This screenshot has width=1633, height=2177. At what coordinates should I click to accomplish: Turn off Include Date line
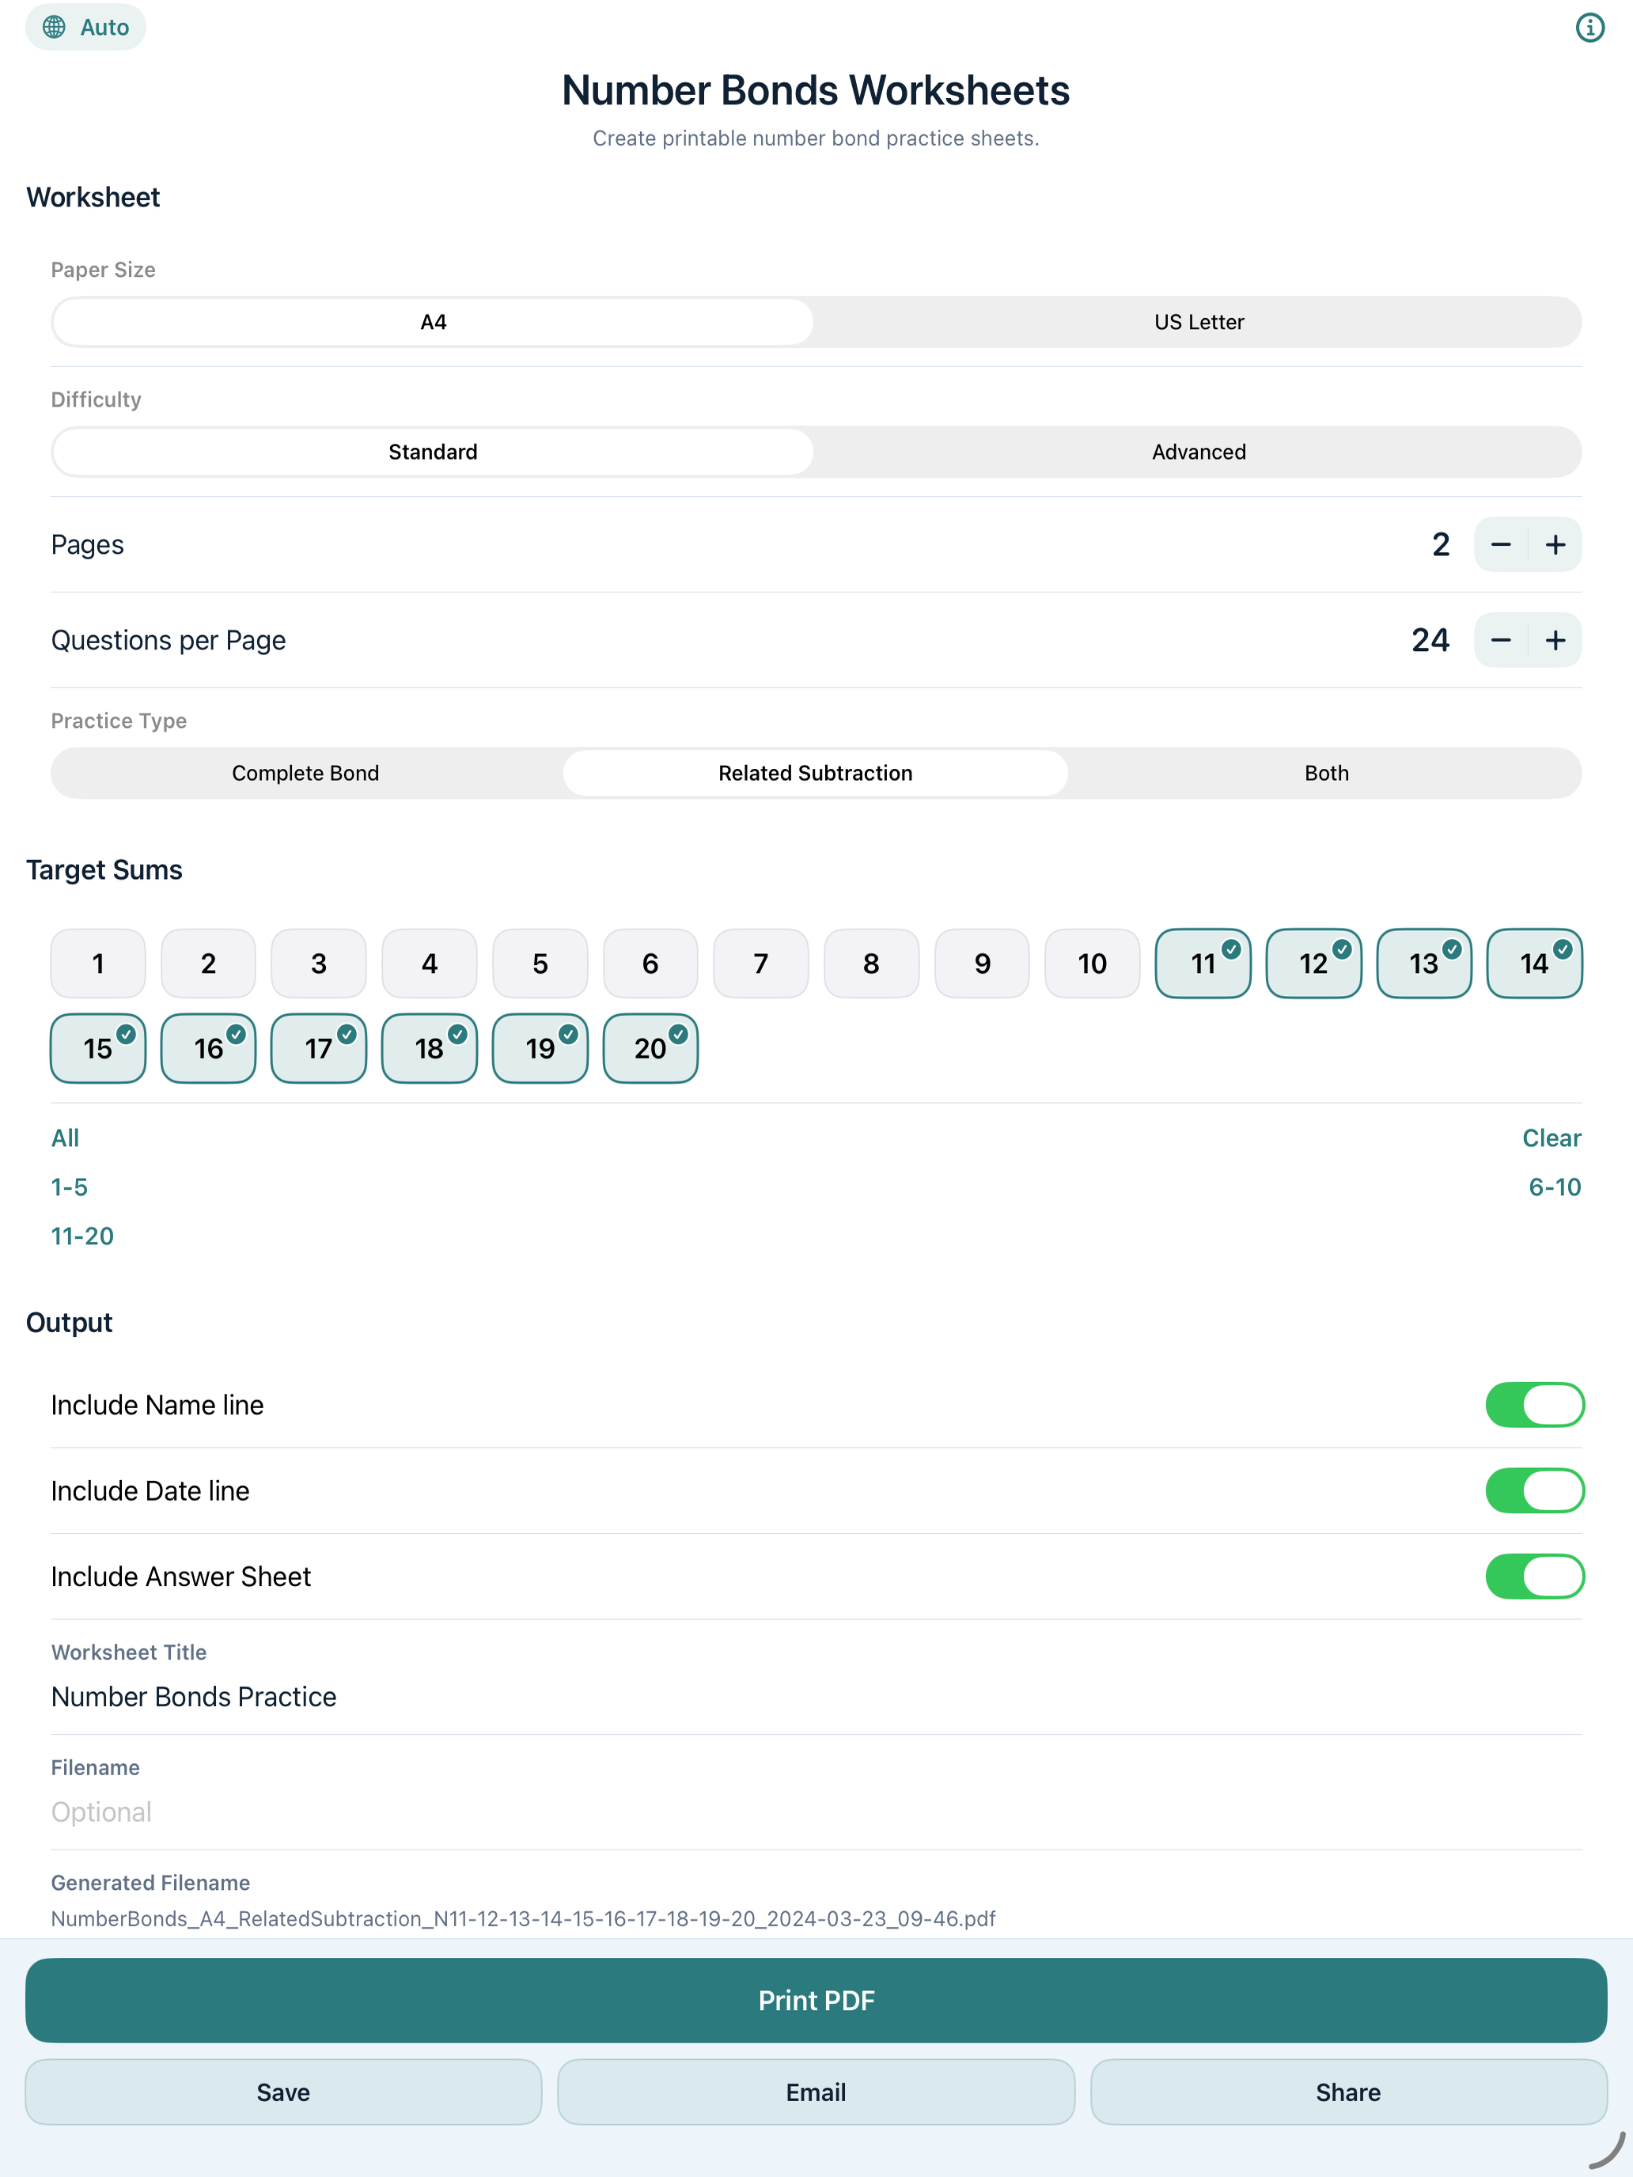[1533, 1490]
